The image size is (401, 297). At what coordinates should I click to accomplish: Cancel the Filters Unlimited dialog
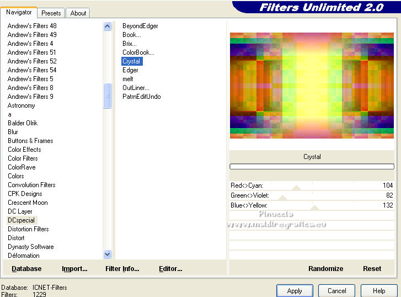[x=337, y=291]
